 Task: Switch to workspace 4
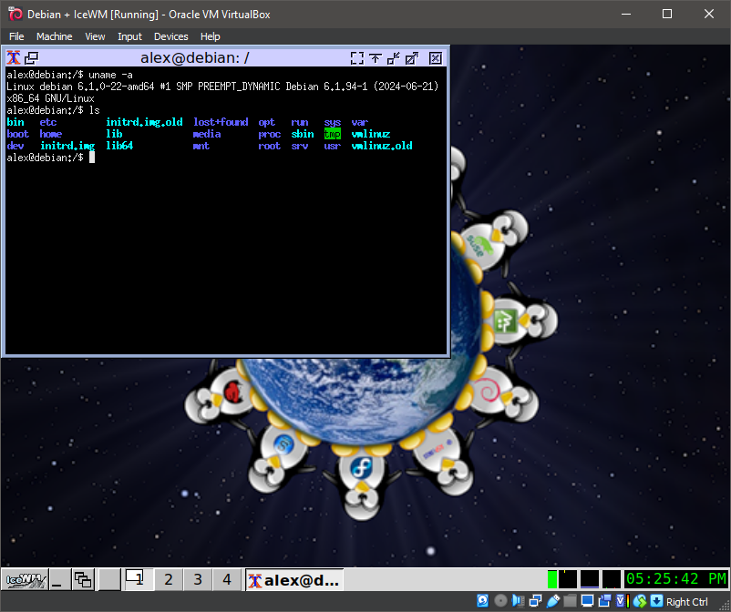[x=227, y=578]
